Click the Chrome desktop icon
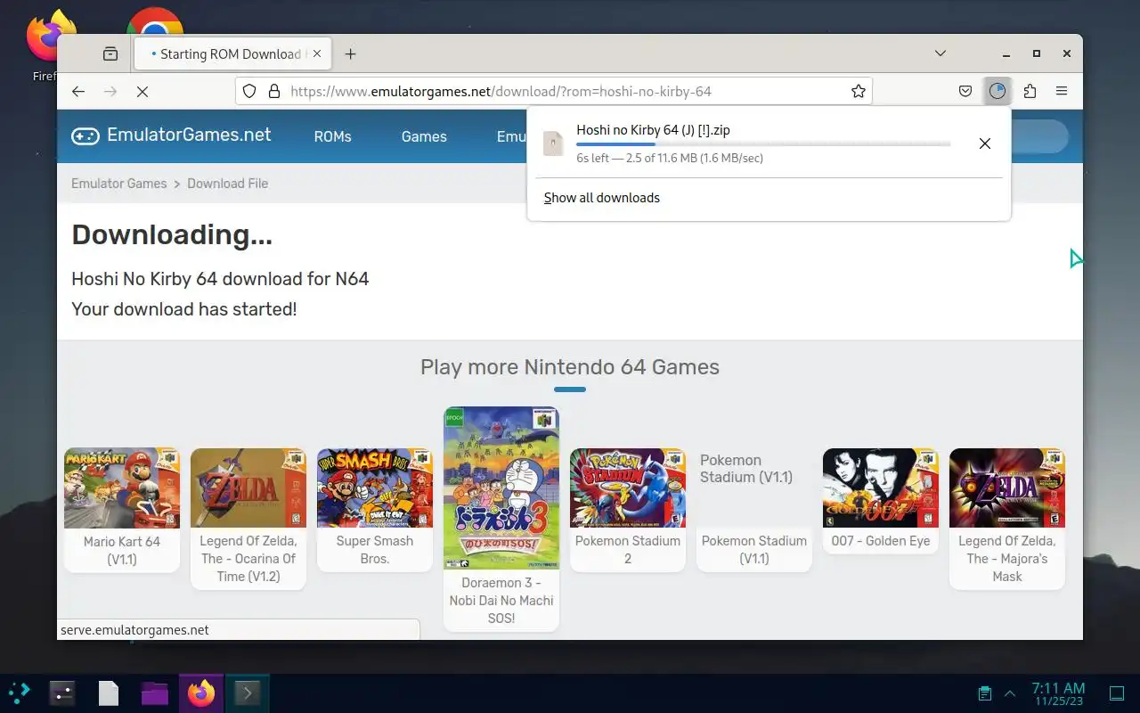Viewport: 1140px width, 713px height. pyautogui.click(x=155, y=21)
